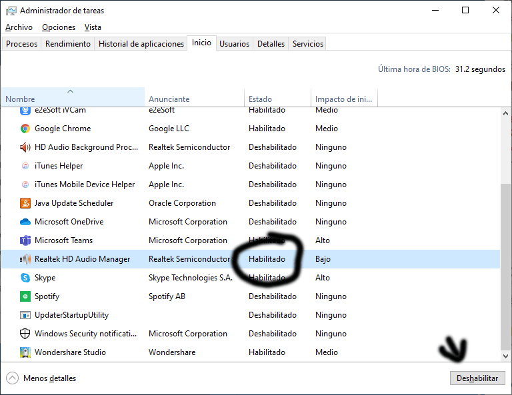Select the Google Chrome row name
512x395 pixels.
[63, 129]
